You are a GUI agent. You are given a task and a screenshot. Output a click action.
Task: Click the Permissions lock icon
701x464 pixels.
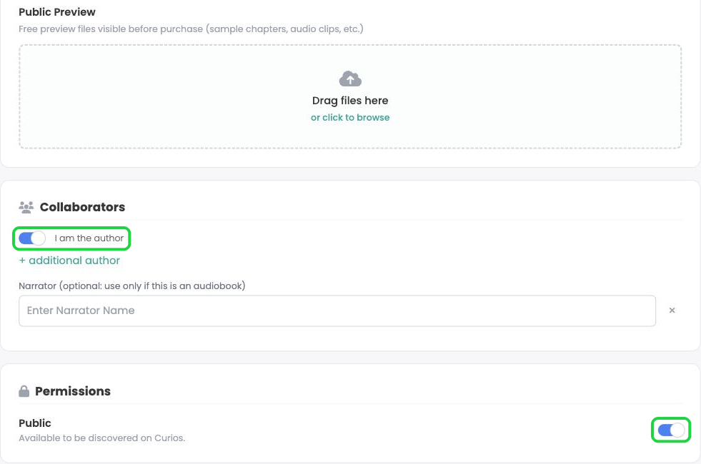coord(24,391)
